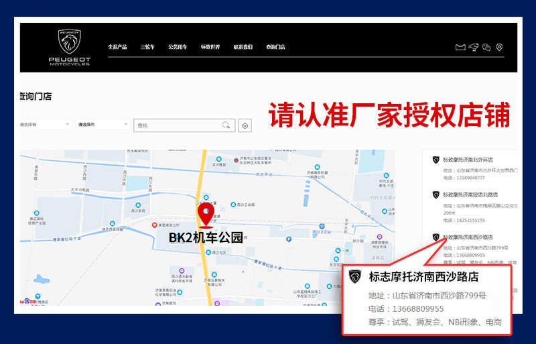Select 公务用车 in the navigation bar

pyautogui.click(x=178, y=47)
